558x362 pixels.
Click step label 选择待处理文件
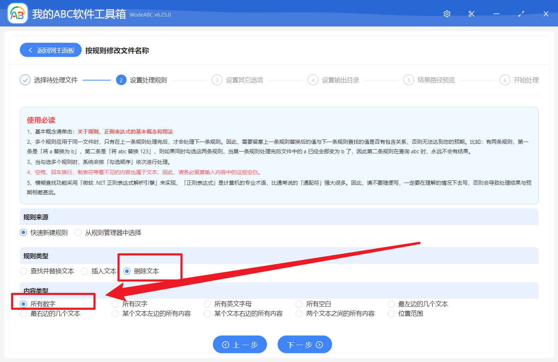[56, 80]
